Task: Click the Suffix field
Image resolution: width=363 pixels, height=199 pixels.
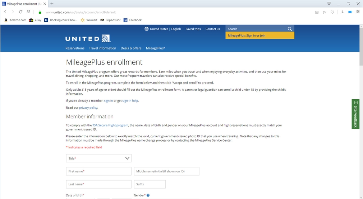Action: pyautogui.click(x=150, y=184)
